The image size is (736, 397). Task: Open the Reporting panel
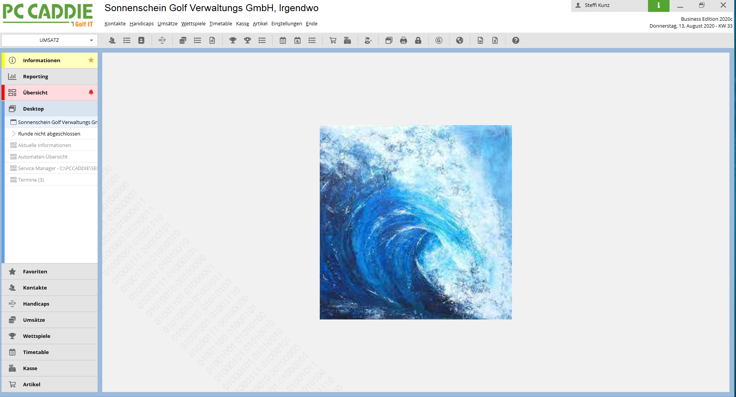[35, 76]
